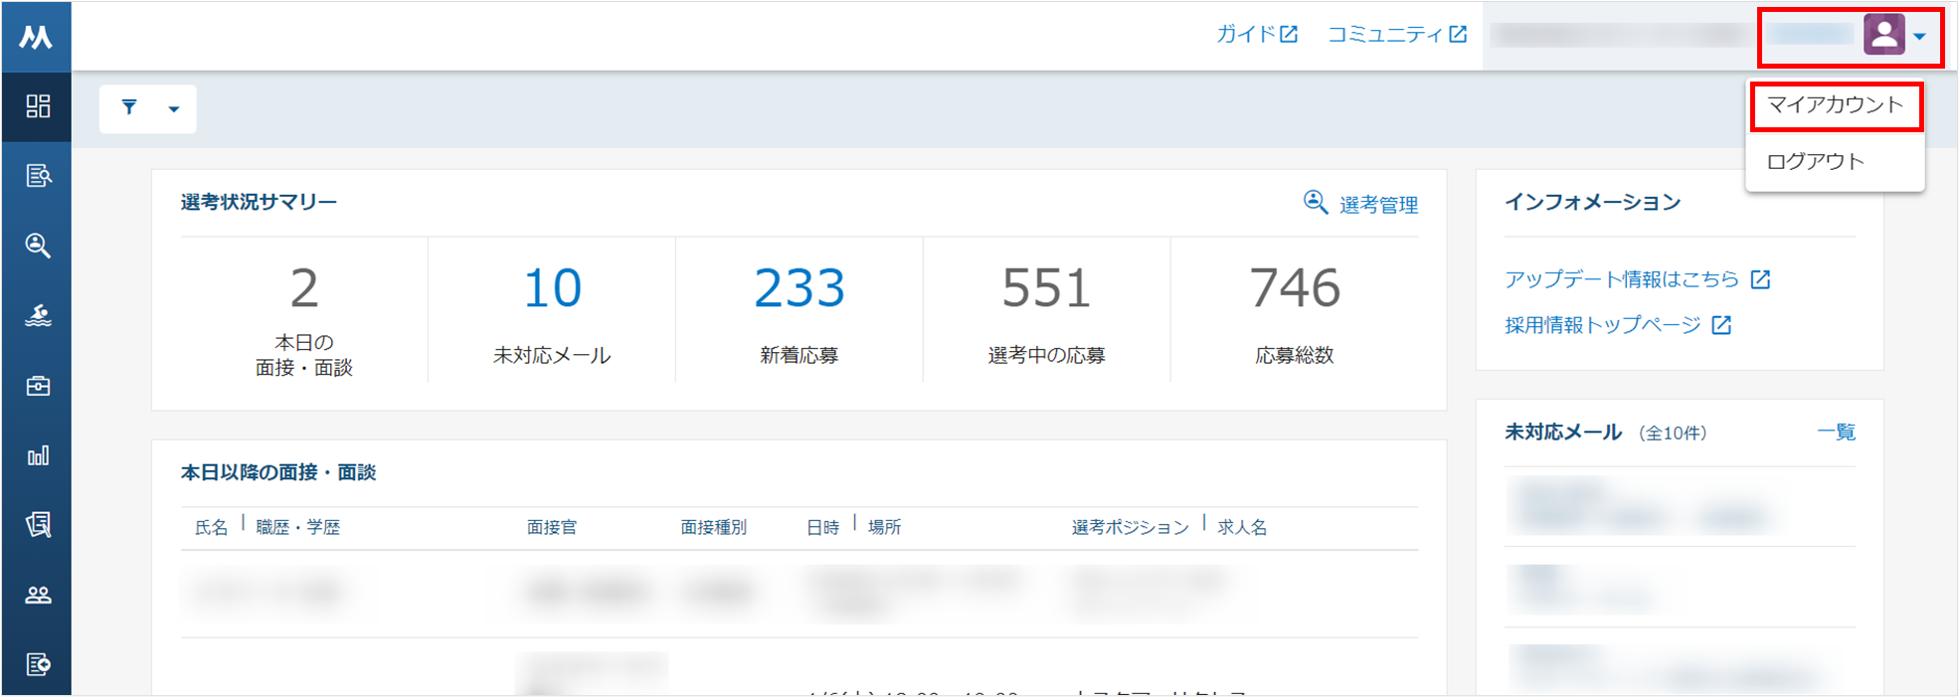Image resolution: width=1959 pixels, height=697 pixels.
Task: Open the talent pool swimmer icon
Action: click(38, 315)
